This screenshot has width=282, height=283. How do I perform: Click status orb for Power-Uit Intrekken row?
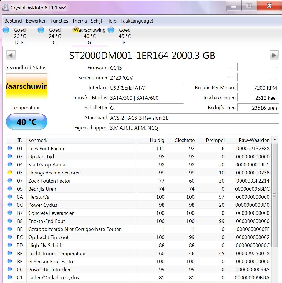[x=10, y=269]
